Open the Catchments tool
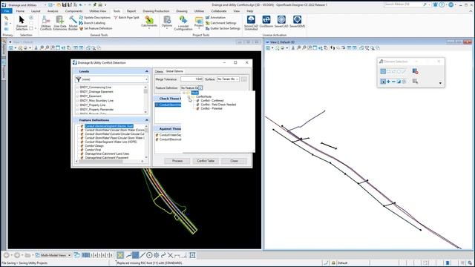The height and width of the screenshot is (267, 475). pos(149,22)
